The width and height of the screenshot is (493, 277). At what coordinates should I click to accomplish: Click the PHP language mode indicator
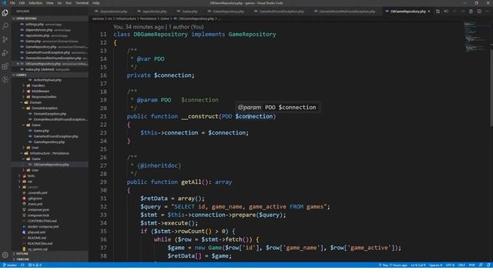pos(471,265)
